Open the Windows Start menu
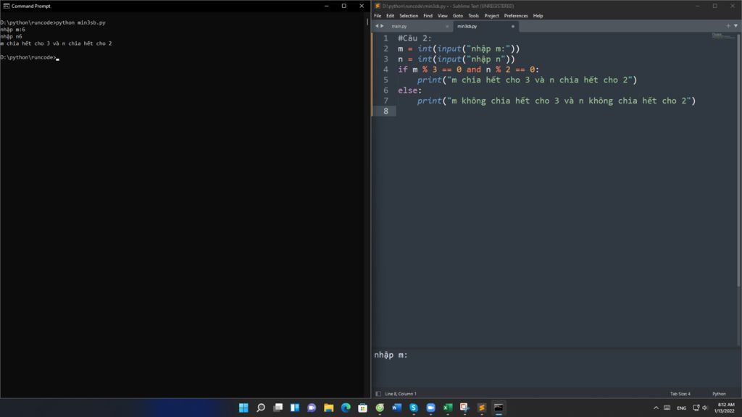Viewport: 742px width, 417px height. tap(243, 408)
